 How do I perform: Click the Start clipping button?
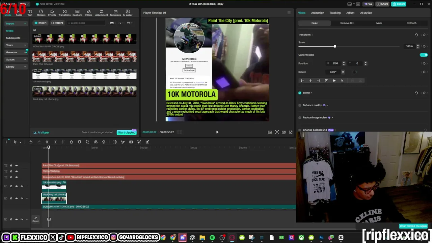[126, 132]
